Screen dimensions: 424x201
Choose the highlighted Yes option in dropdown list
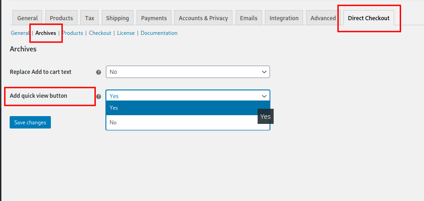(x=187, y=108)
